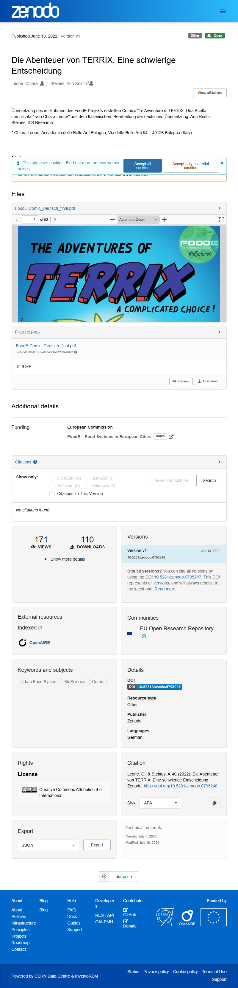The image size is (238, 988).
Task: Click the person icon next to Steines, Ann-Kristin
Action: coord(91,83)
